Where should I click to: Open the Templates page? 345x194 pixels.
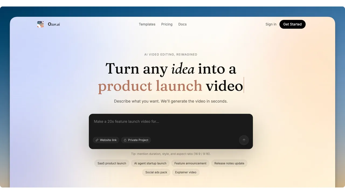tap(147, 24)
